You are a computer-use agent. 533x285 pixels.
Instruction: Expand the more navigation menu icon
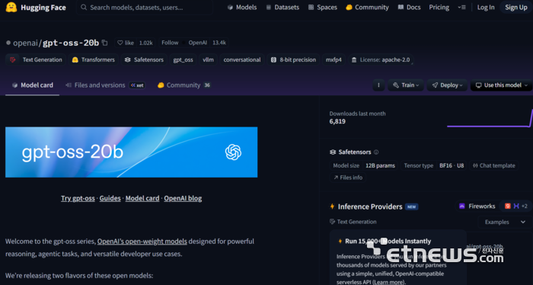pos(461,7)
